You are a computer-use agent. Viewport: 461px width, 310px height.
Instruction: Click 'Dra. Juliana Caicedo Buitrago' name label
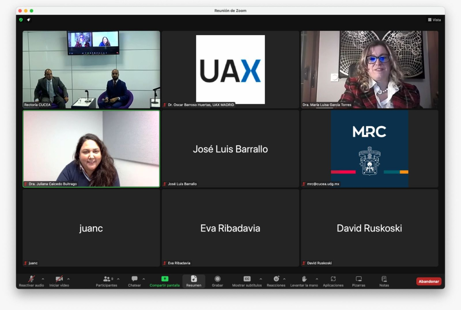[53, 184]
